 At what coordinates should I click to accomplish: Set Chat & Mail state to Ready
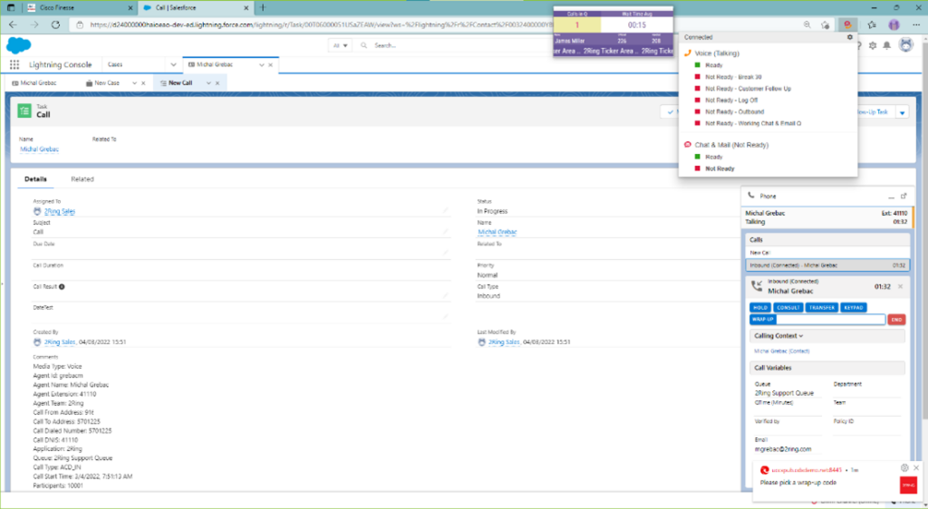714,158
